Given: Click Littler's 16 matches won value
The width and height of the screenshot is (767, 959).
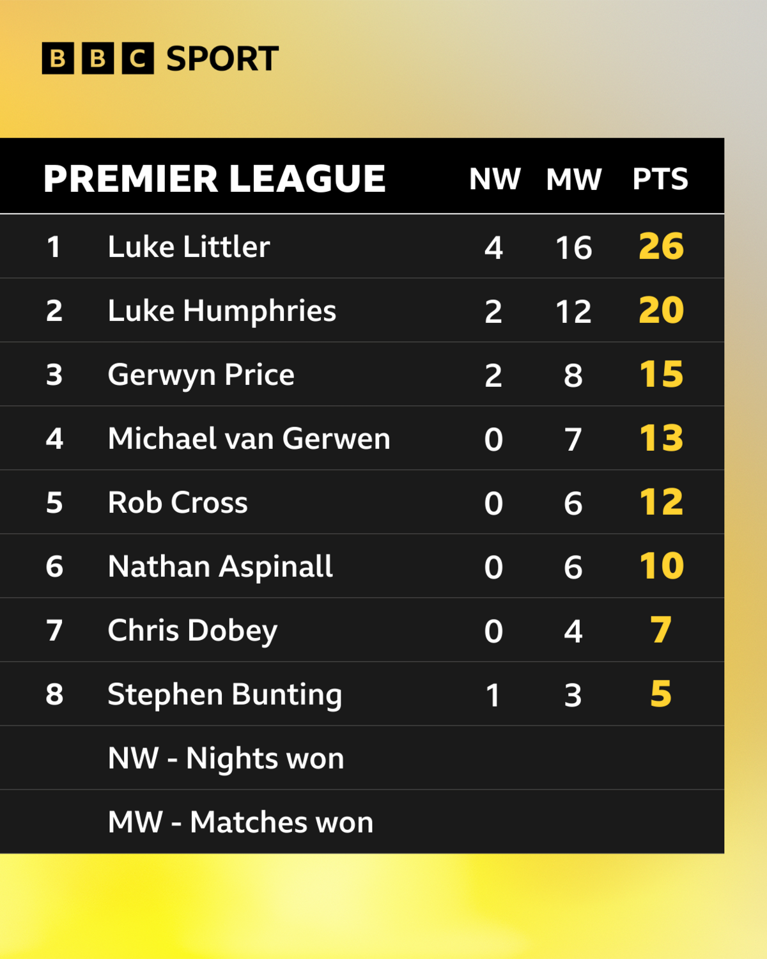Looking at the screenshot, I should click(x=573, y=248).
